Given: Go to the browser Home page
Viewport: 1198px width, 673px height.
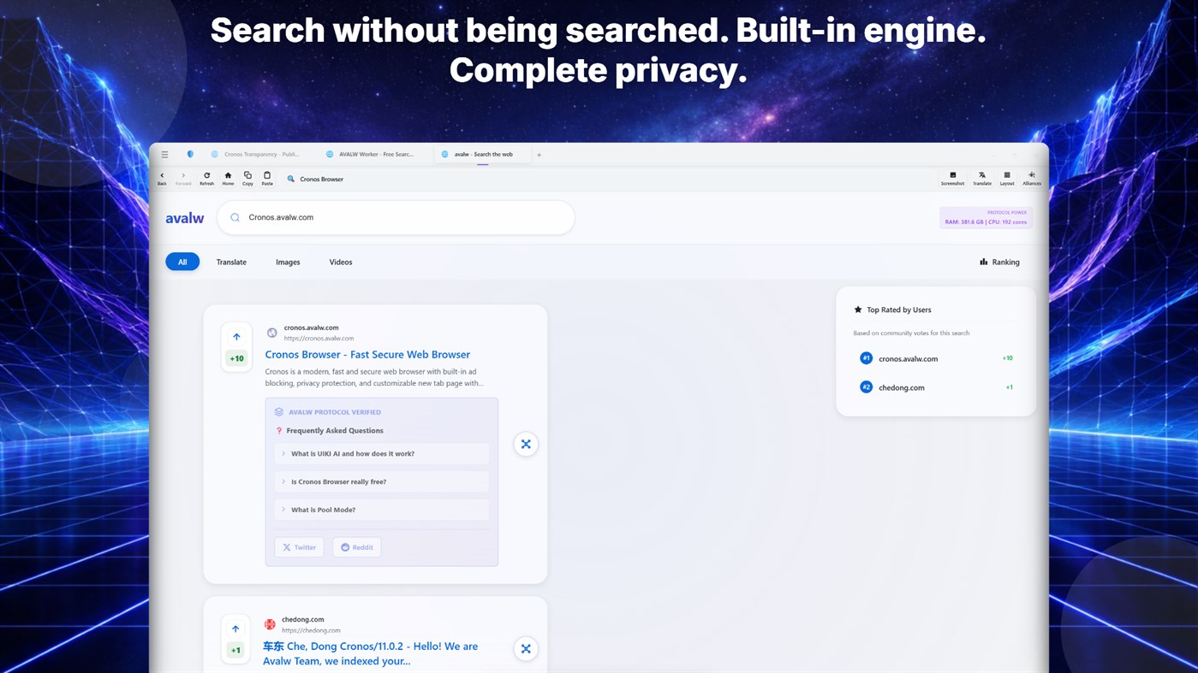Looking at the screenshot, I should pos(227,177).
